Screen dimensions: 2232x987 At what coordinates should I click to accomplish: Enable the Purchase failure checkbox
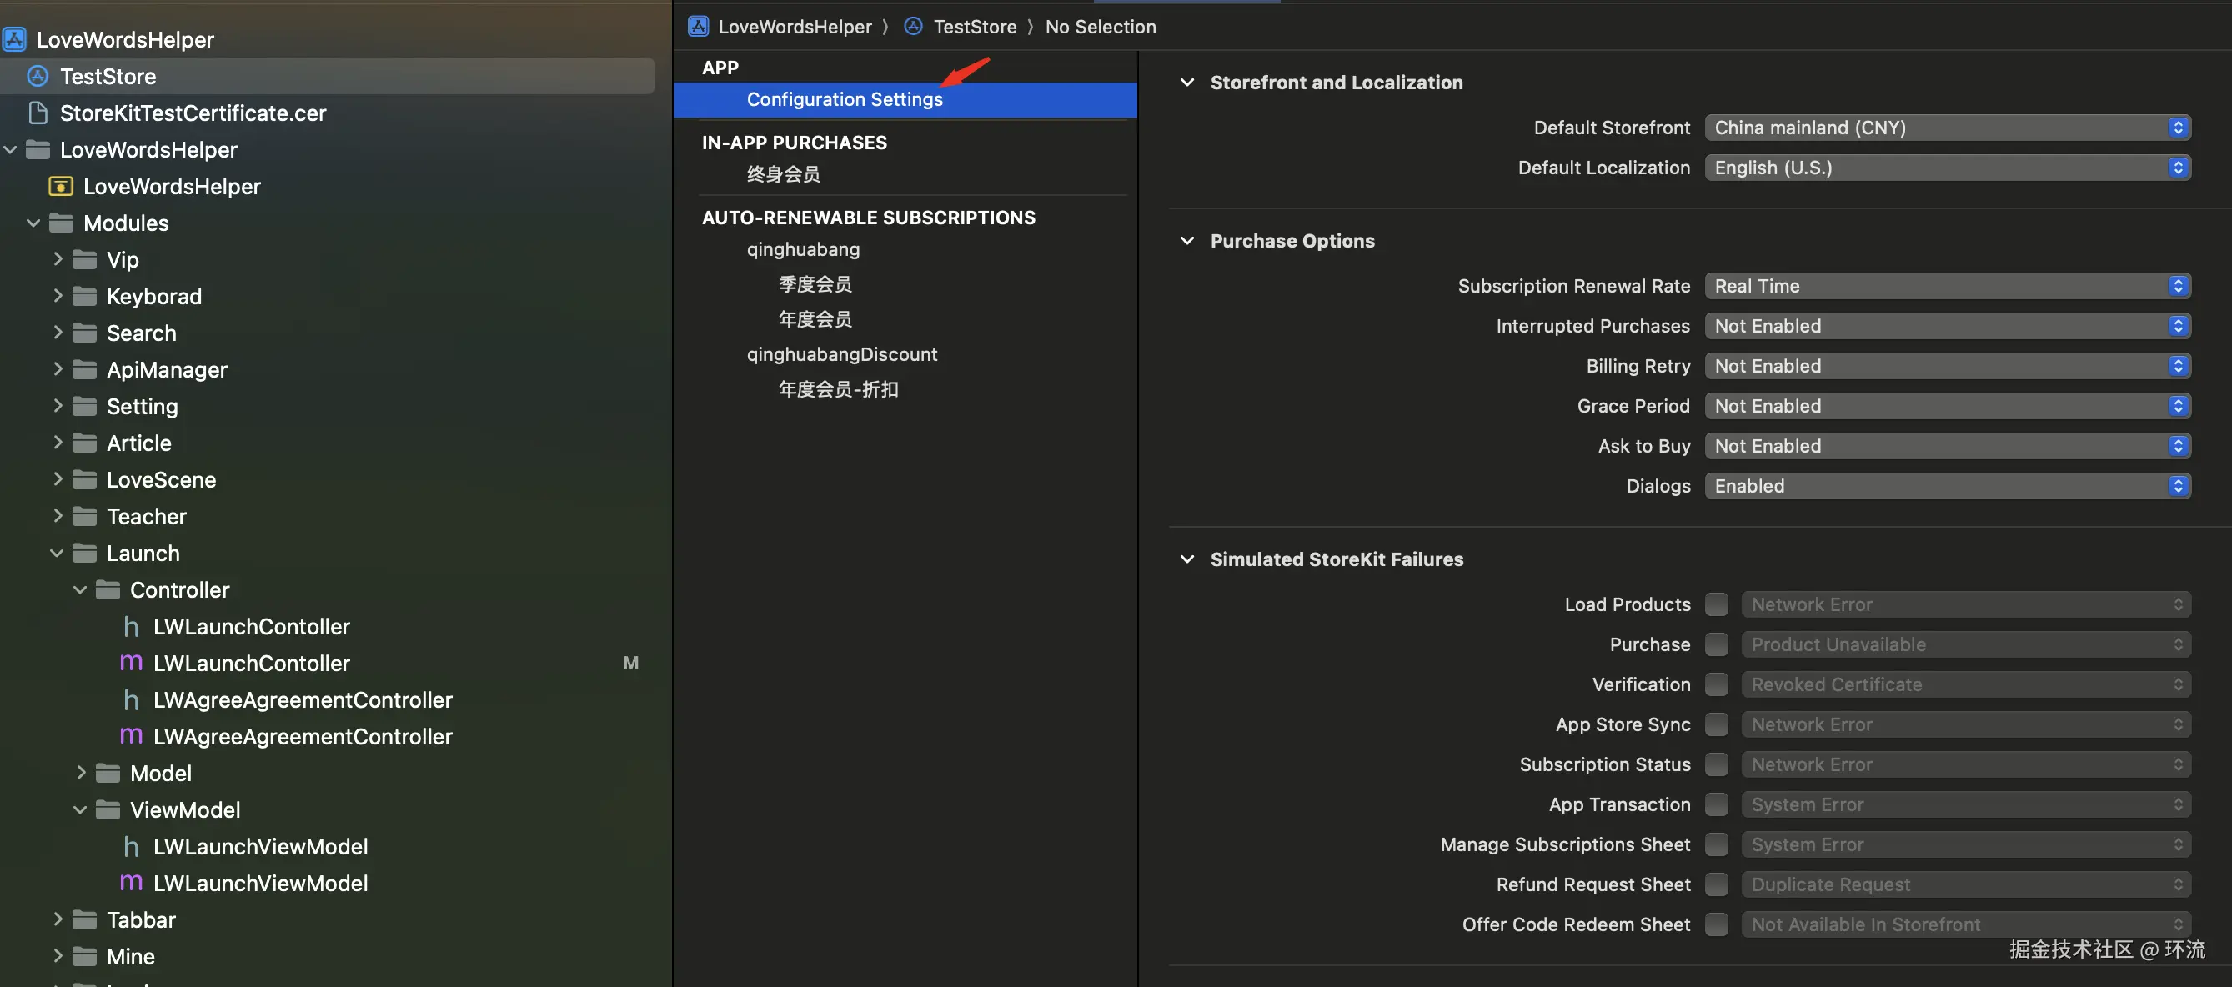click(1716, 644)
